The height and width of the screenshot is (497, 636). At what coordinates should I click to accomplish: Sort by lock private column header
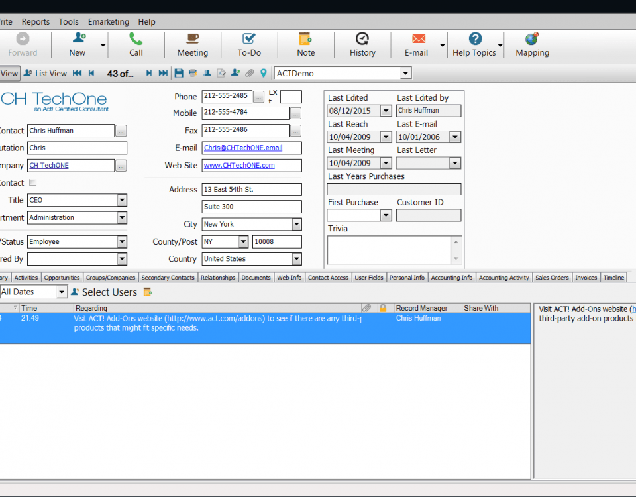pyautogui.click(x=382, y=308)
